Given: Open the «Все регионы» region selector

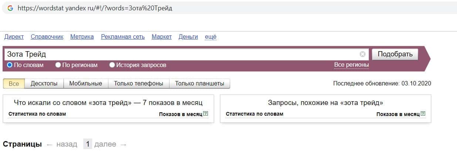Looking at the screenshot, I should [x=351, y=65].
